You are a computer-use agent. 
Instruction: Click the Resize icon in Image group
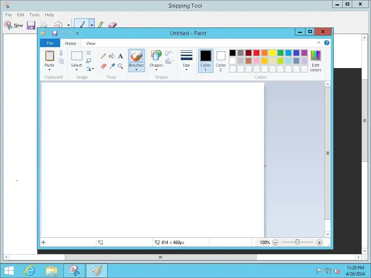[x=88, y=61]
